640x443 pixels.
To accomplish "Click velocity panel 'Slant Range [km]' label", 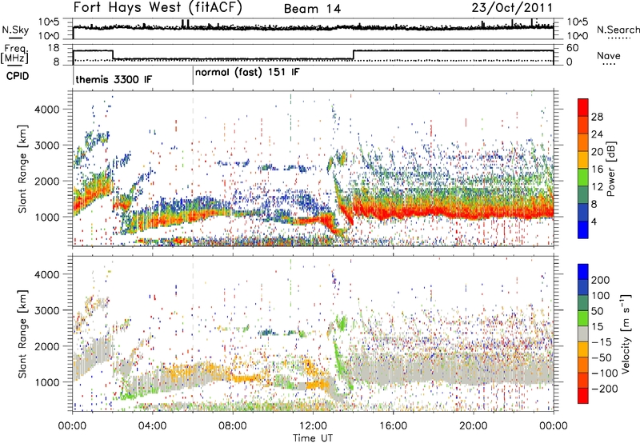I will click(22, 333).
